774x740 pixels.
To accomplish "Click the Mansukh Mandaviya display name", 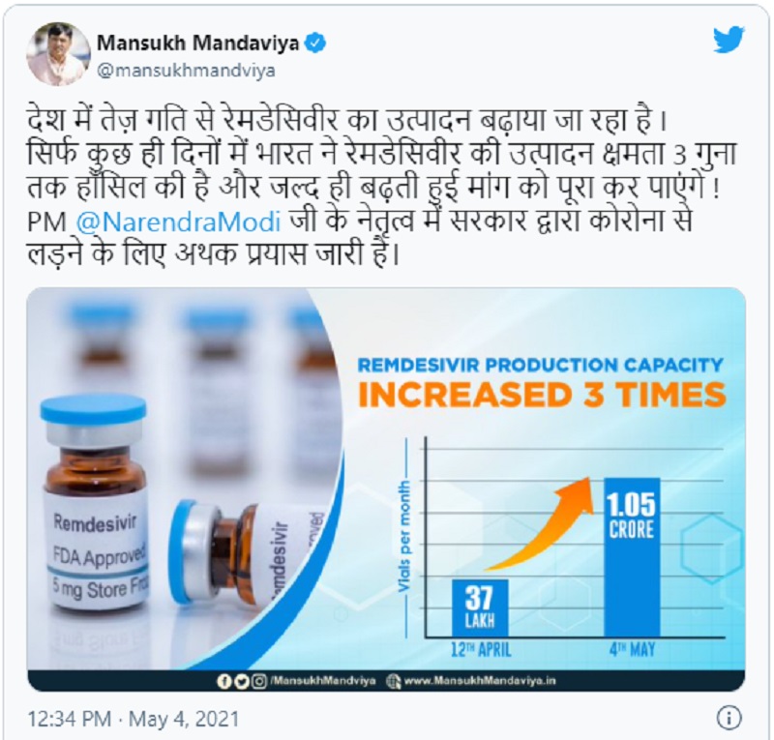I will (197, 44).
